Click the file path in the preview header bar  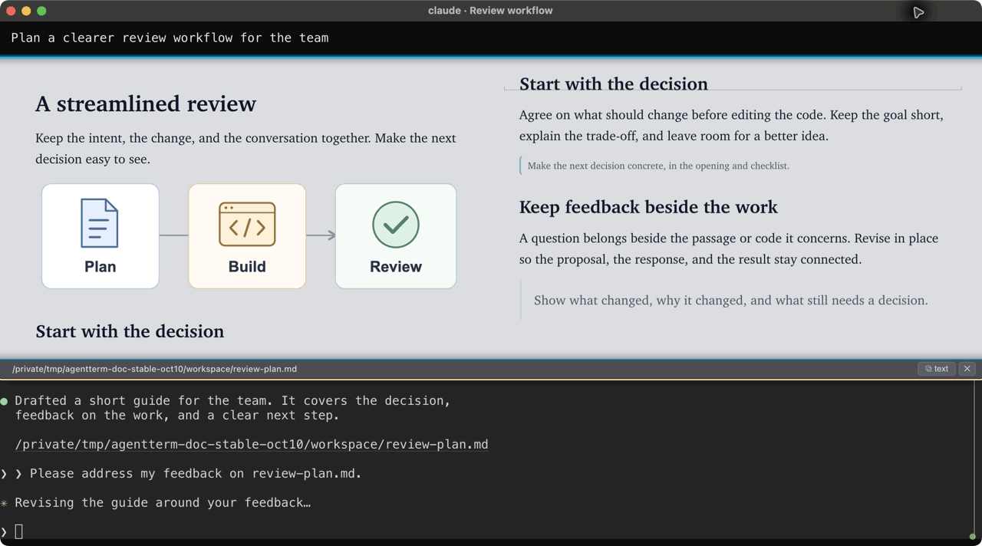tap(154, 369)
